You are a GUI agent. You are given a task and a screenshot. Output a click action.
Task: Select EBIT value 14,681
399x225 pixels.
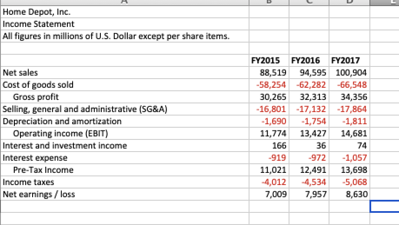[349, 133]
